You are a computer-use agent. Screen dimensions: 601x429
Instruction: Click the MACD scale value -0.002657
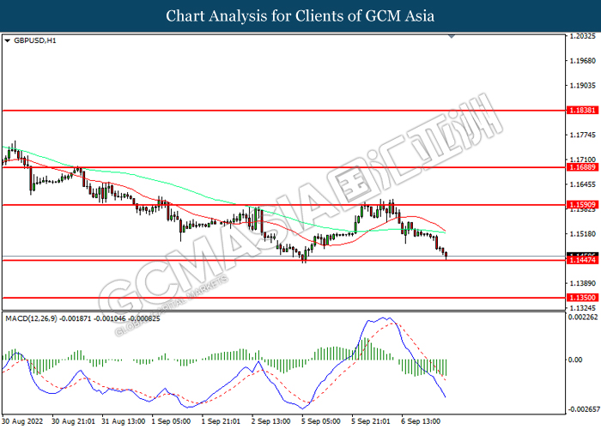point(584,409)
